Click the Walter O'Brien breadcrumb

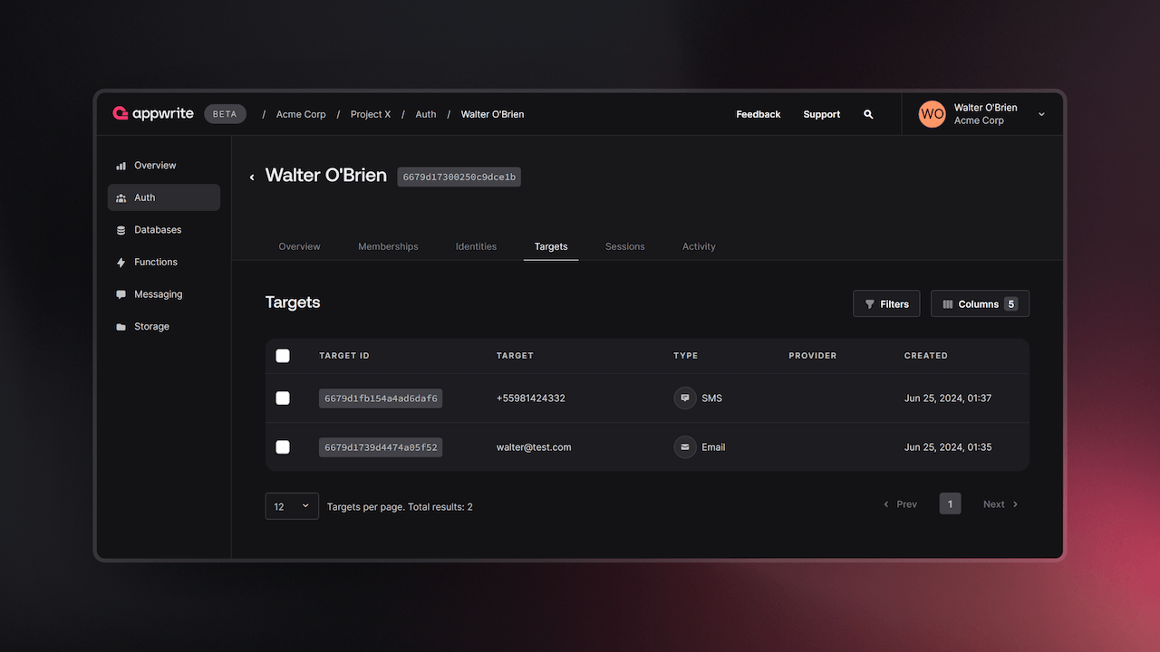[492, 114]
